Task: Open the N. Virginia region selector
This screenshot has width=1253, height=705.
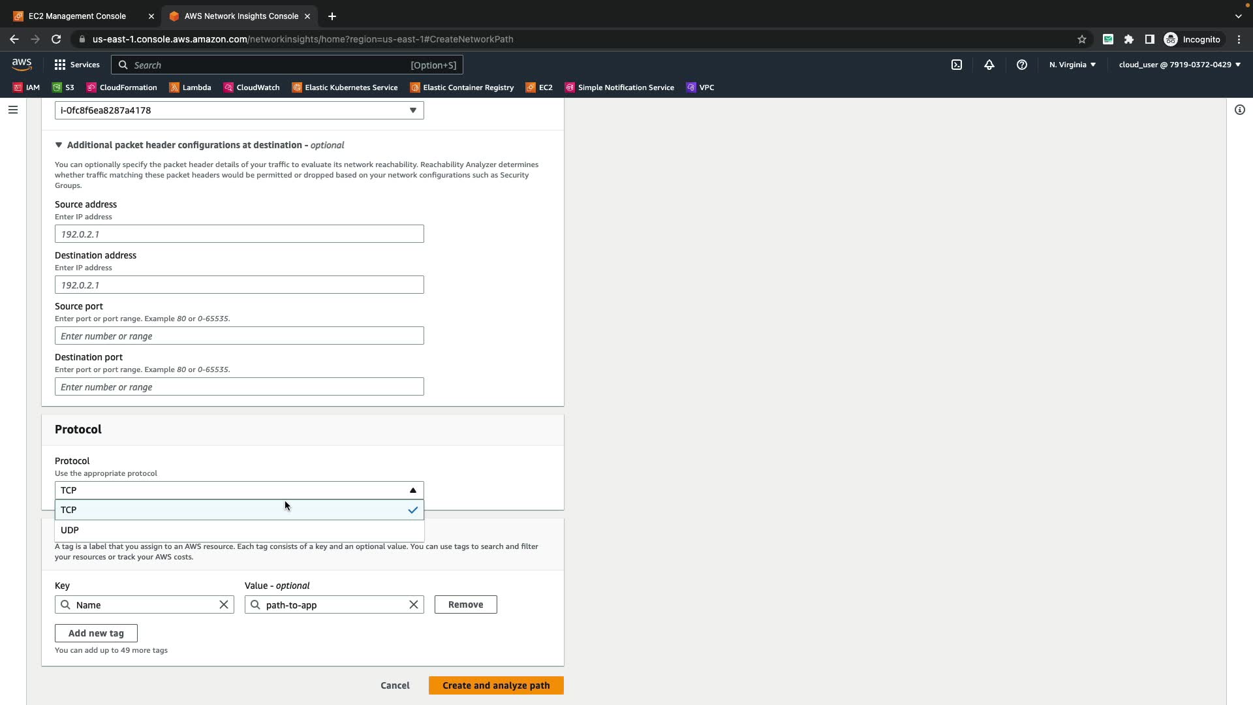Action: tap(1072, 65)
